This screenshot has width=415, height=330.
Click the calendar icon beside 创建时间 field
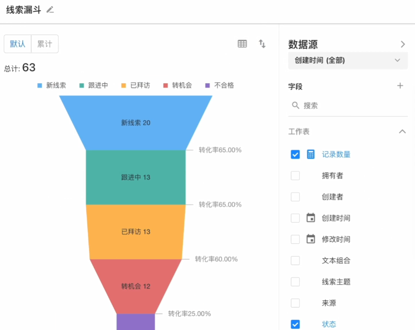pos(311,218)
